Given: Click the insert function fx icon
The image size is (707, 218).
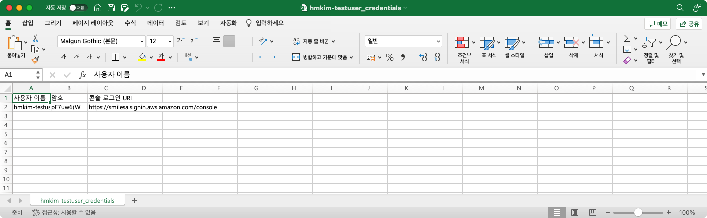Looking at the screenshot, I should 83,75.
